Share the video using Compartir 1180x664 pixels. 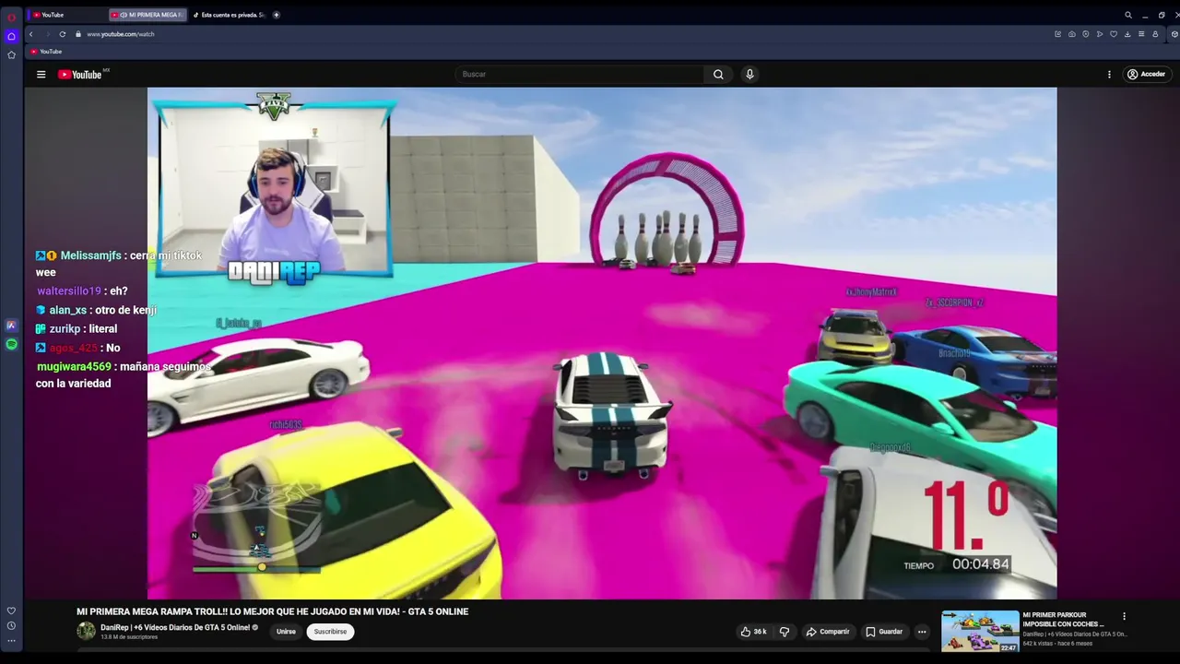[828, 632]
